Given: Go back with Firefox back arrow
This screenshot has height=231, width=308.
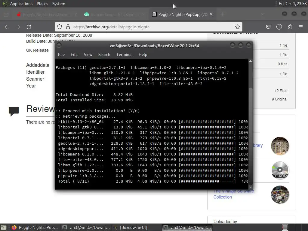Looking at the screenshot, I should 7,27.
